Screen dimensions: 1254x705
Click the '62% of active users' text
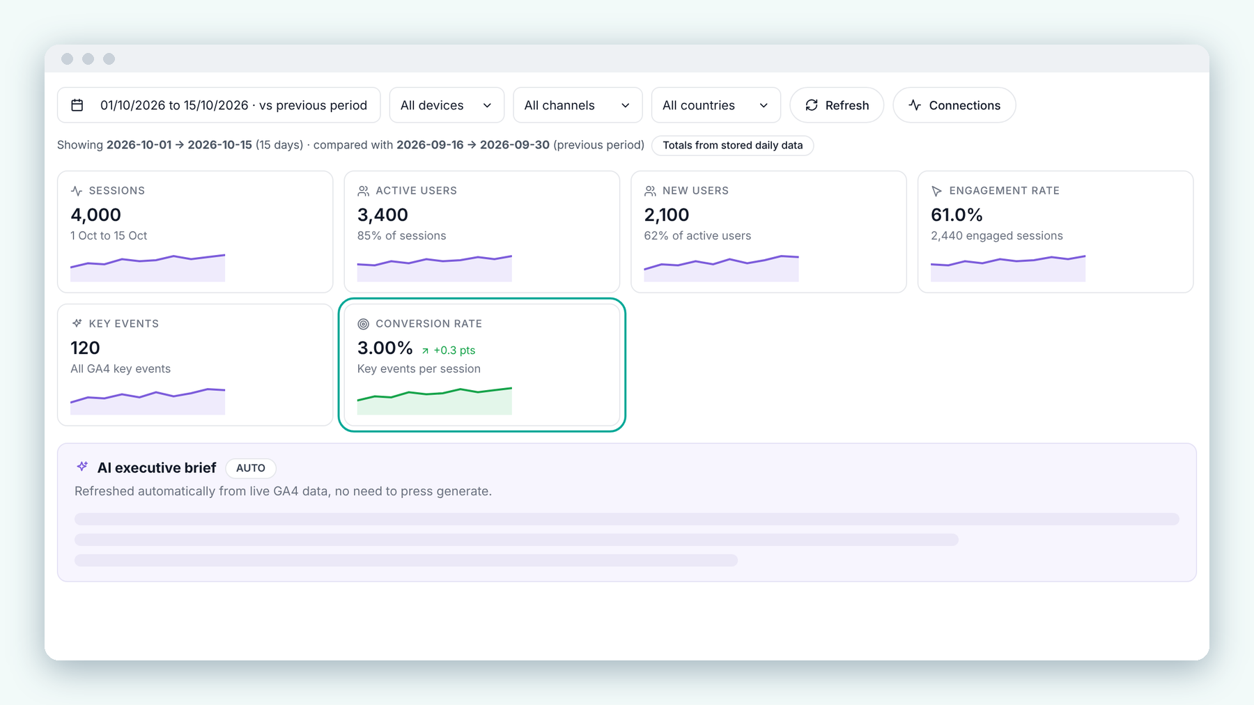point(697,236)
